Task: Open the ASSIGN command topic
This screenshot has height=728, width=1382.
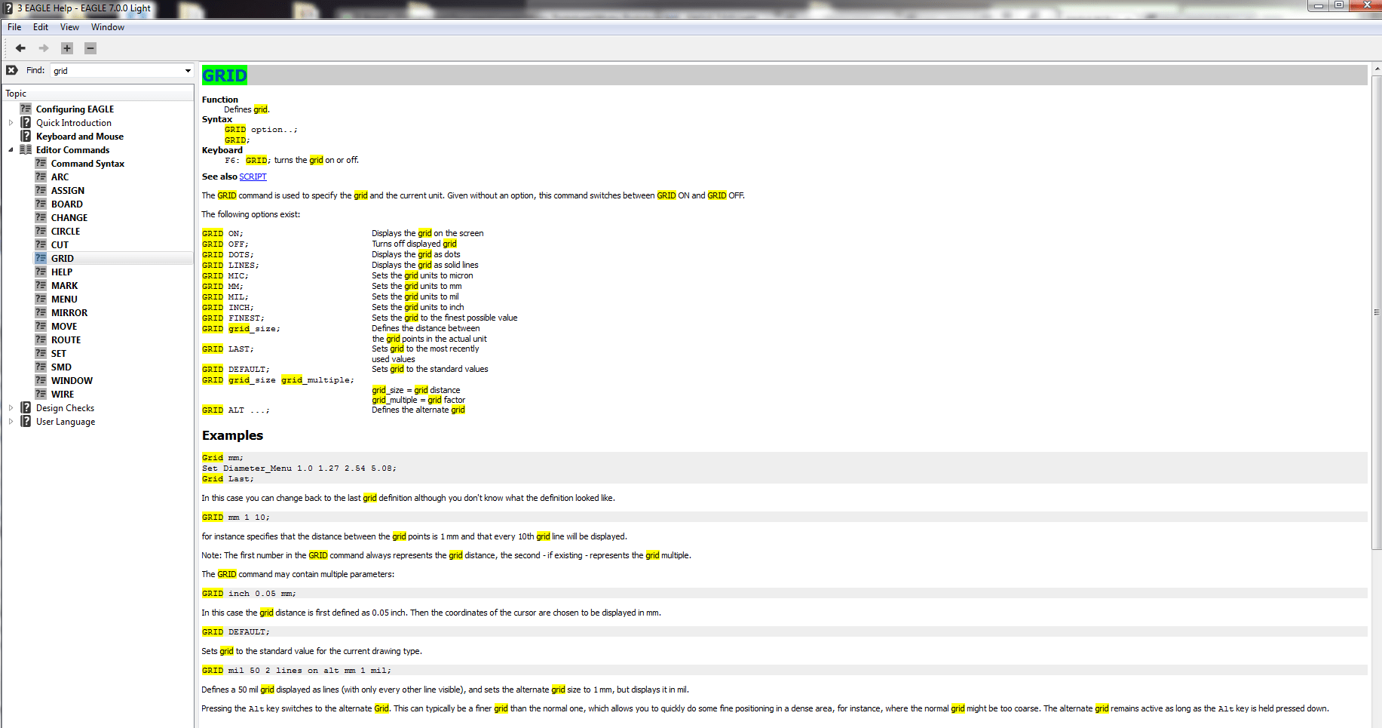Action: (x=68, y=191)
